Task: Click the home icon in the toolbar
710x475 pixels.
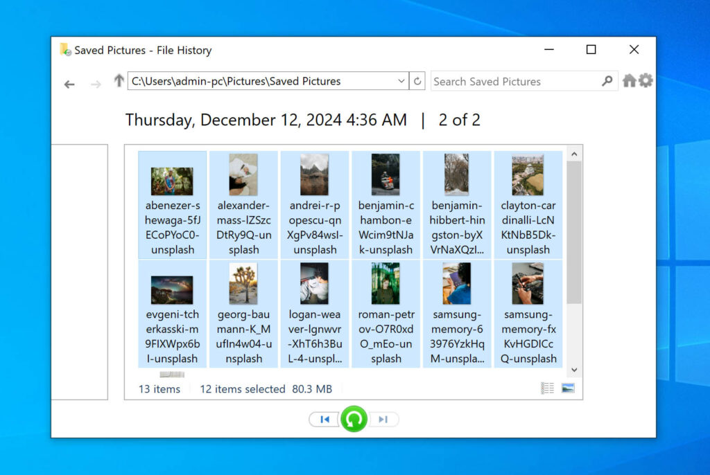Action: (628, 80)
